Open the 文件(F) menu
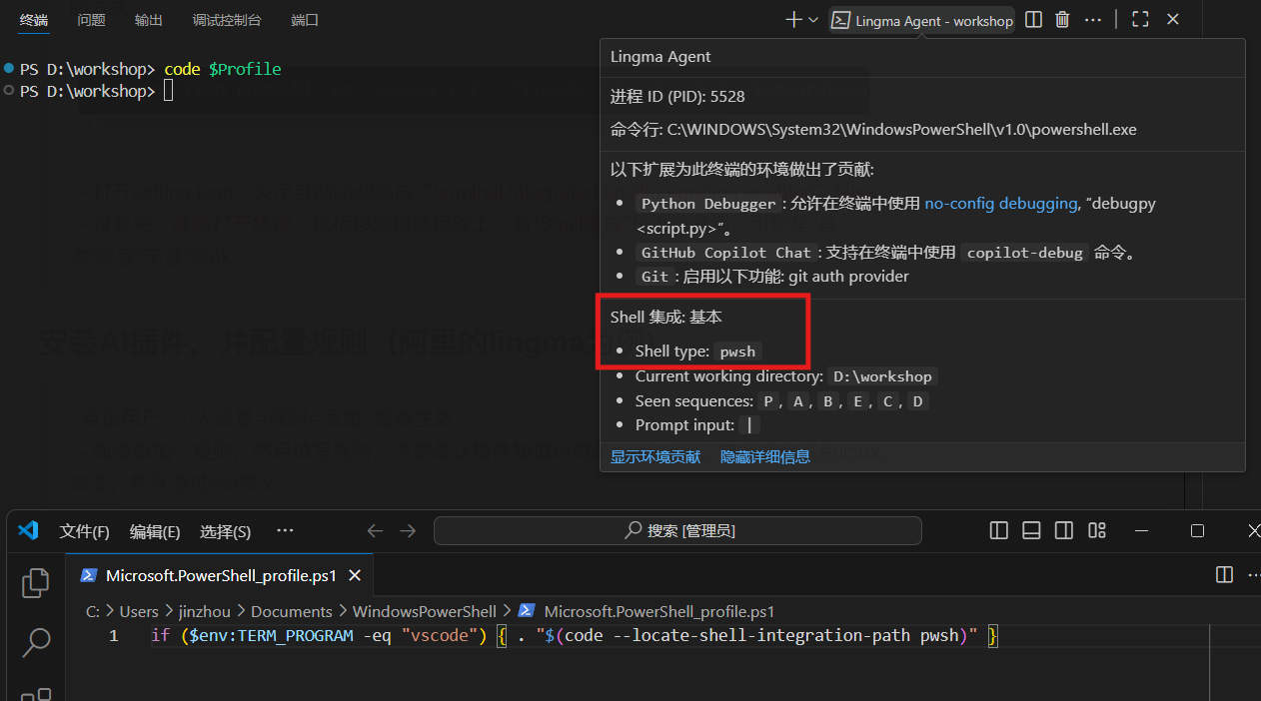 tap(84, 531)
